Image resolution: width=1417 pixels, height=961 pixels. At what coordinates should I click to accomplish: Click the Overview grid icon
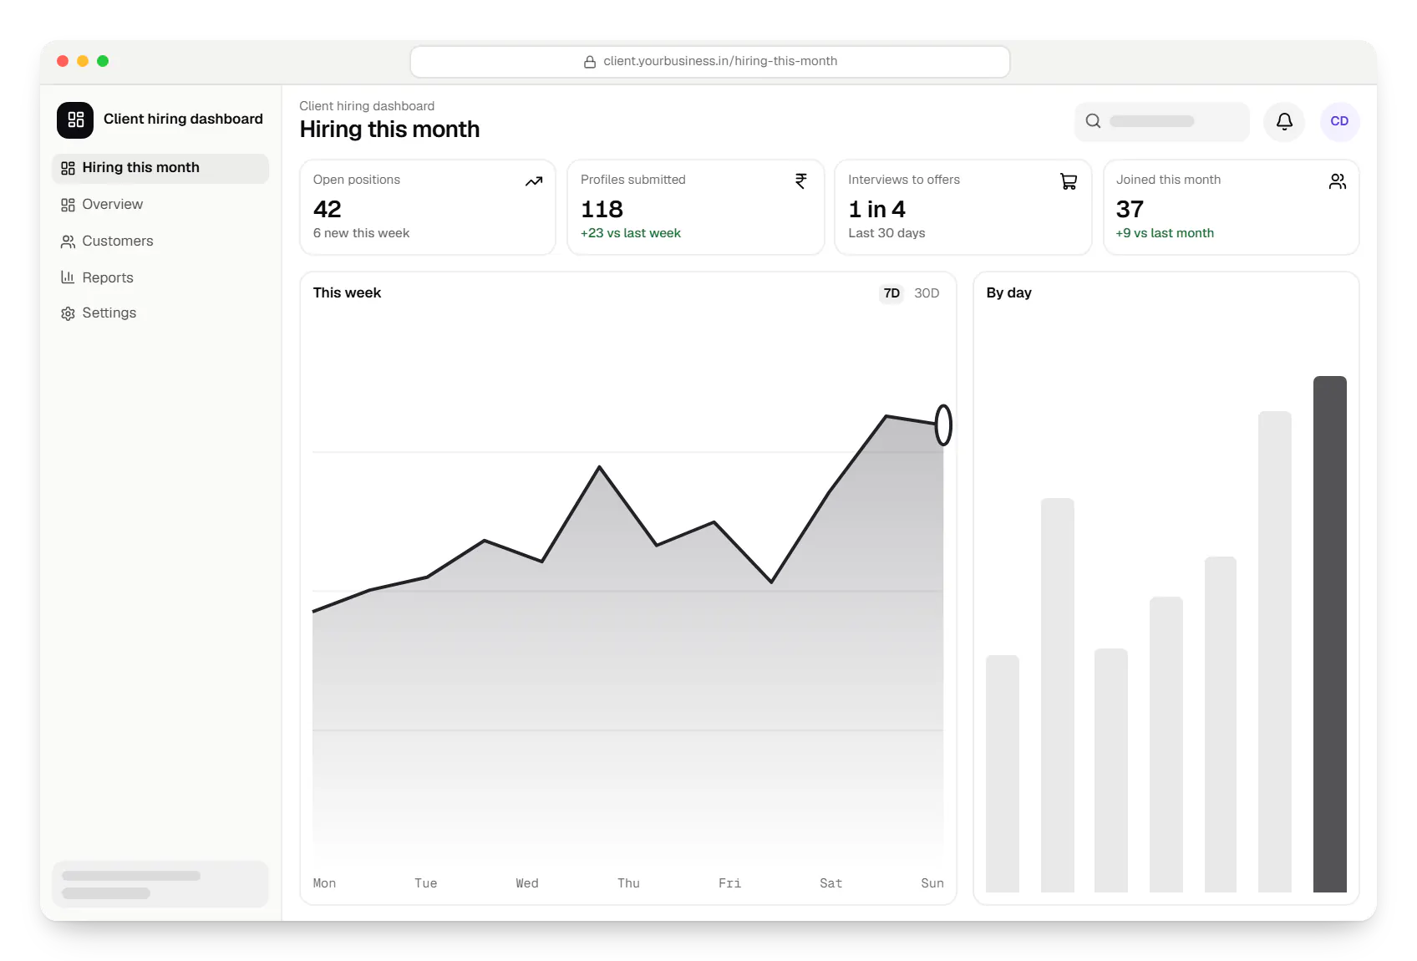tap(68, 205)
